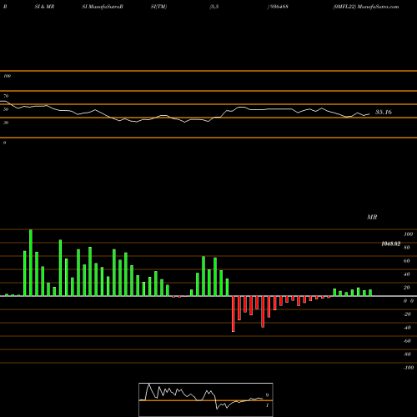
Task: Click the histogram axis label 60
Action: coord(407,261)
